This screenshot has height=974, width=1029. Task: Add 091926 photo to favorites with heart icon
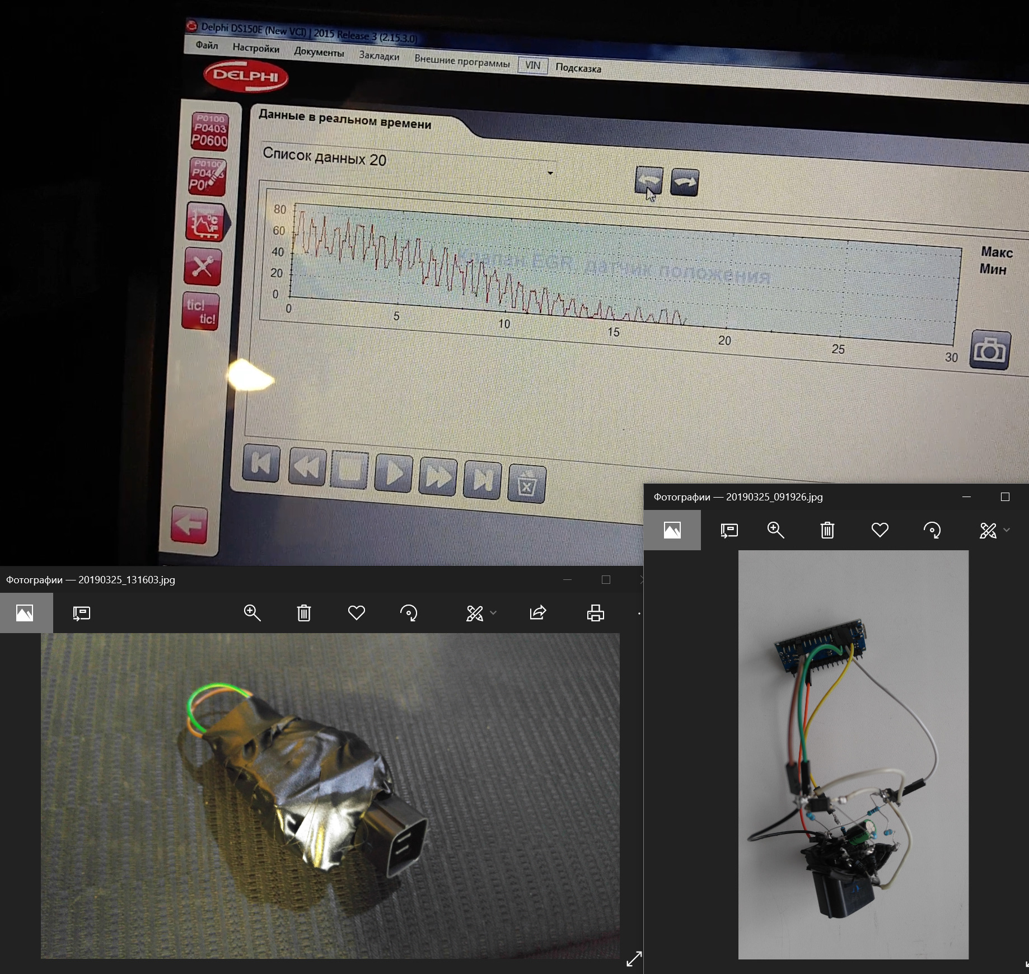tap(880, 530)
